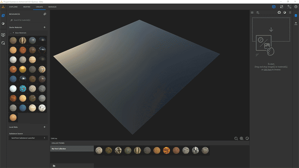299x168 pixels.
Task: Create a new collection folder icon
Action: click(x=54, y=166)
